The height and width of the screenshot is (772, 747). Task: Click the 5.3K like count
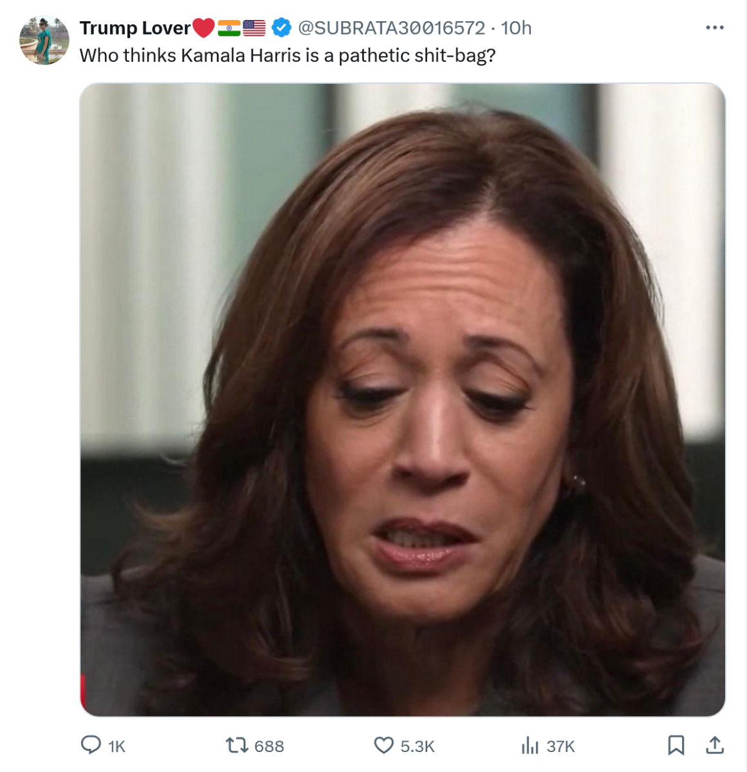point(418,746)
